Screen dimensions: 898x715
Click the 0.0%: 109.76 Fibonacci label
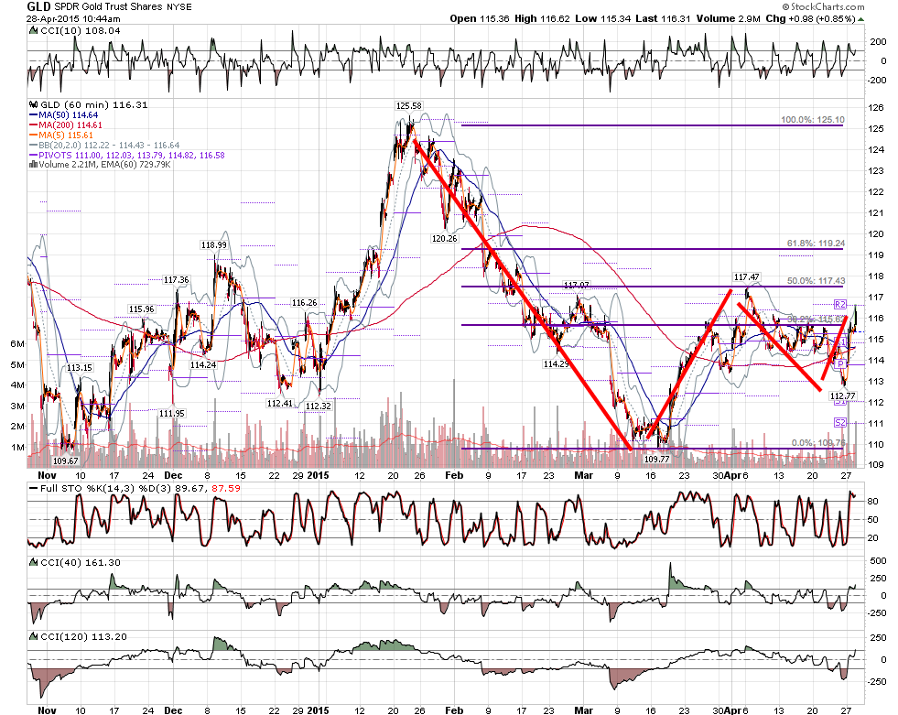[817, 443]
